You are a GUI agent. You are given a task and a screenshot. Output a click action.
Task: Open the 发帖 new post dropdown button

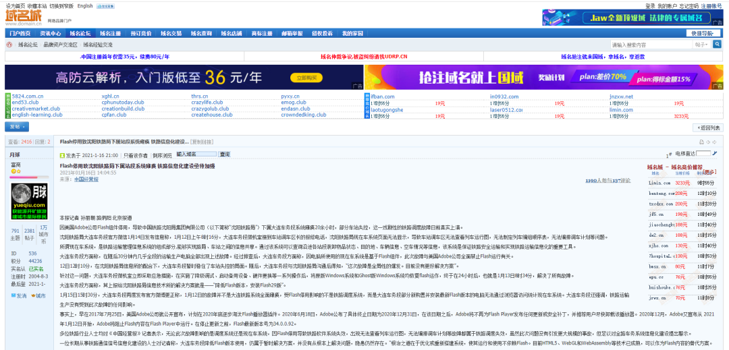coord(17,127)
